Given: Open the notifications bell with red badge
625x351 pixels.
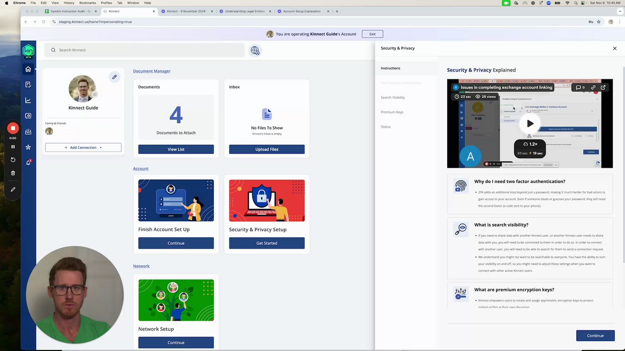Looking at the screenshot, I should (x=28, y=162).
